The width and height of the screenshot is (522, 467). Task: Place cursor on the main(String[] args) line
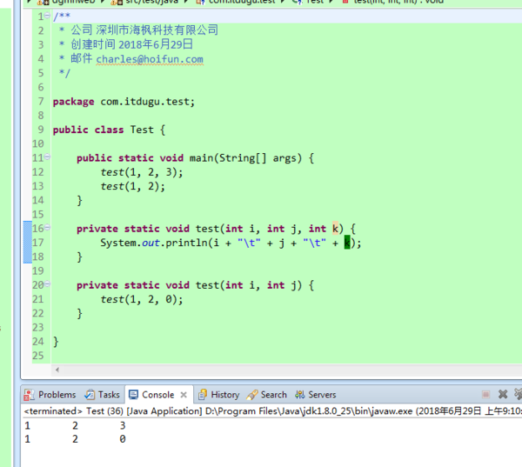(195, 158)
